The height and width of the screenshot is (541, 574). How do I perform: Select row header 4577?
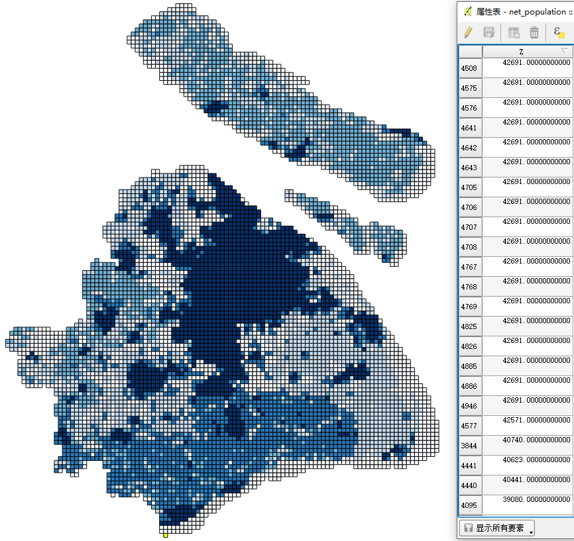tap(471, 426)
